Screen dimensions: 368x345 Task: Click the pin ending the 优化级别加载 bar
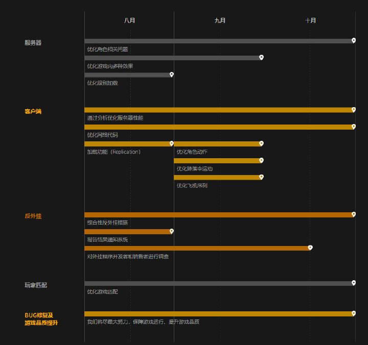(x=172, y=75)
